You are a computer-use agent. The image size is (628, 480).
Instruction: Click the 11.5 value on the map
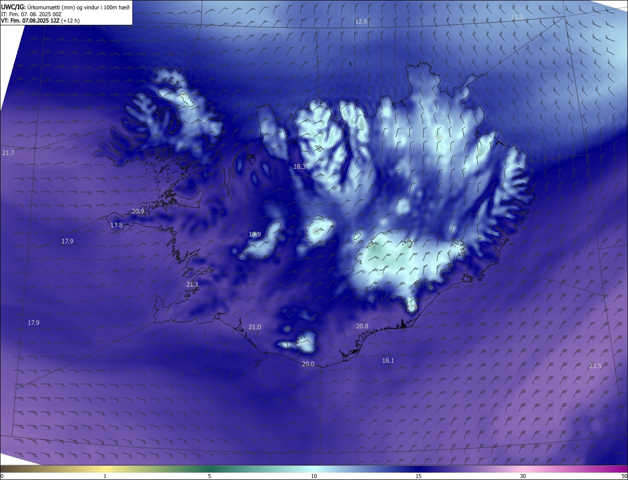pos(517,17)
